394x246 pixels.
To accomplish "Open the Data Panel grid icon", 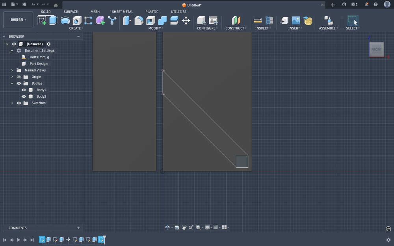I will click(x=4, y=4).
